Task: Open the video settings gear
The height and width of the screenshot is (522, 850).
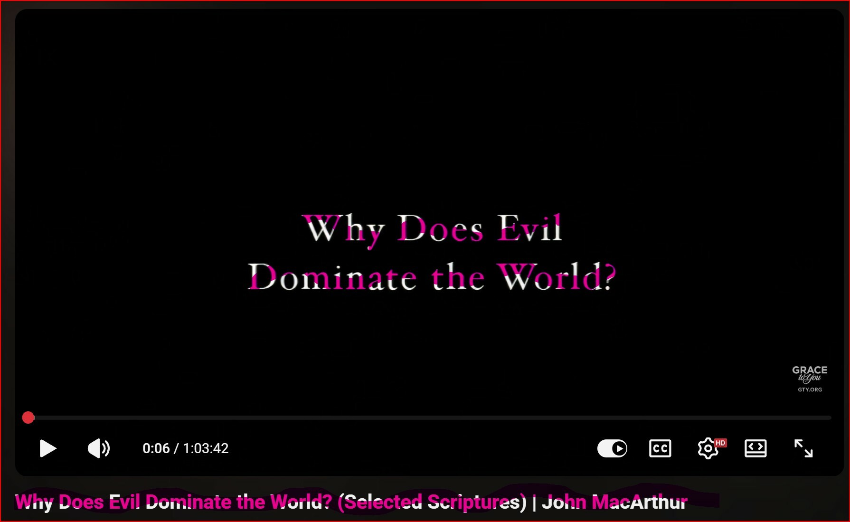Action: [708, 448]
